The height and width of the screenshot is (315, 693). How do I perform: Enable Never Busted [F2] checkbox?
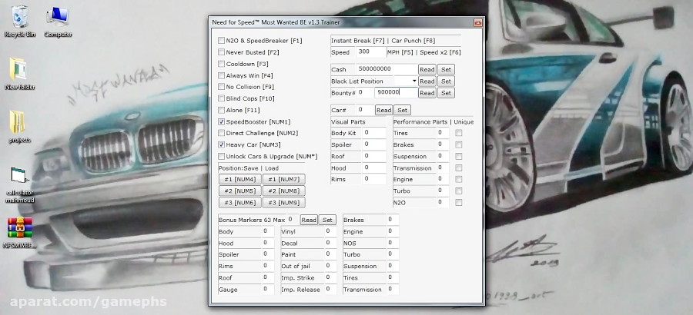click(x=222, y=52)
